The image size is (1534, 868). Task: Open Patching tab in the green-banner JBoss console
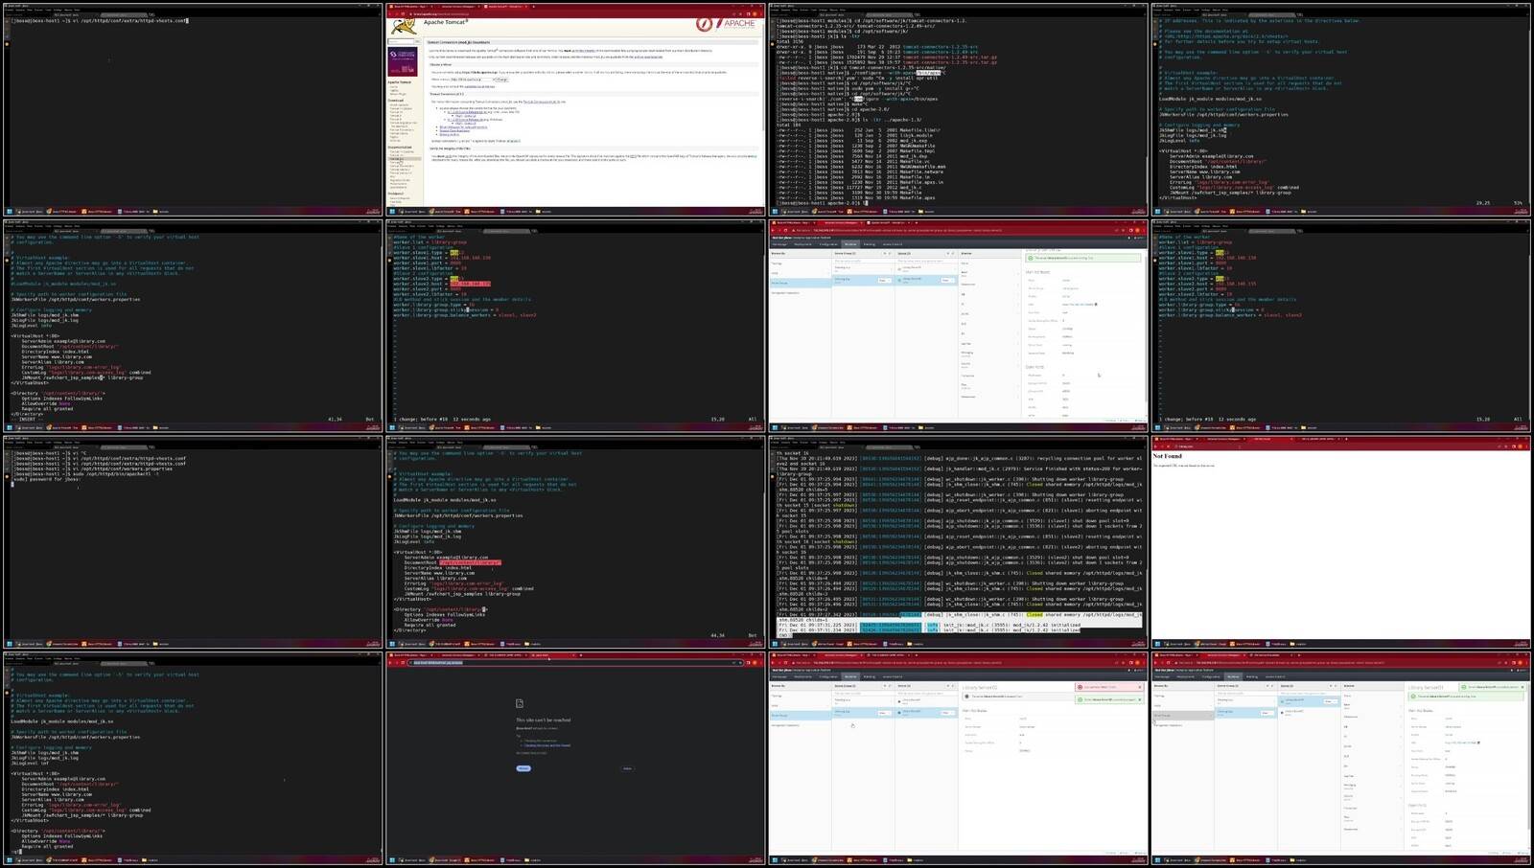[x=870, y=244]
